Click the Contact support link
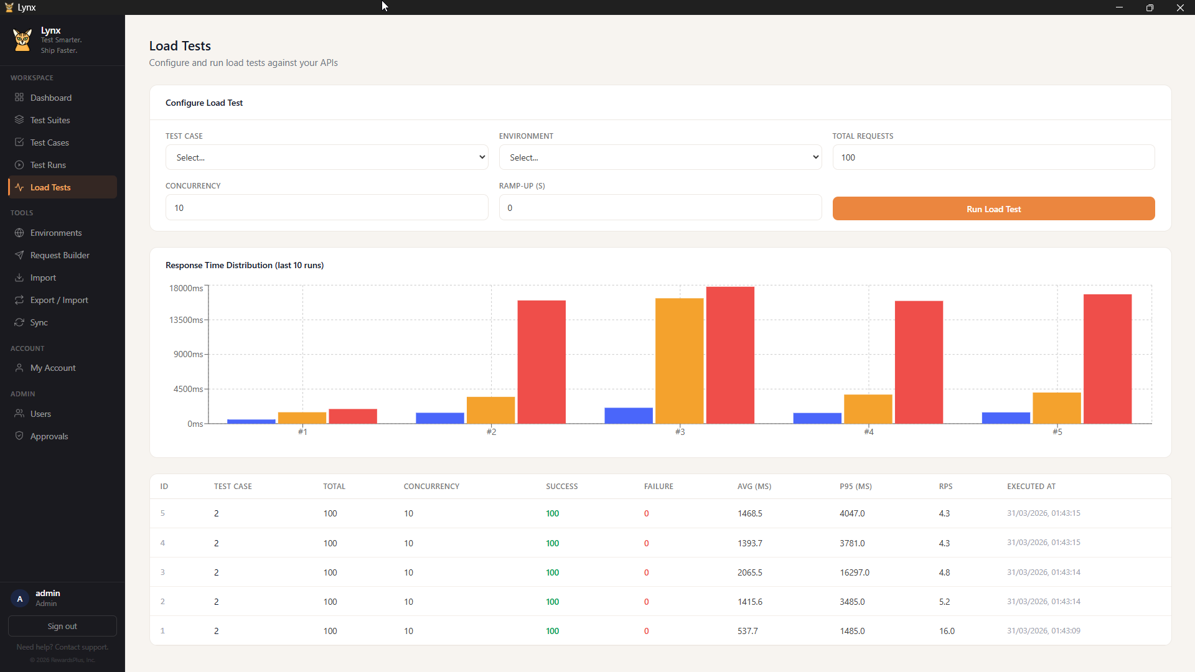 [x=82, y=647]
